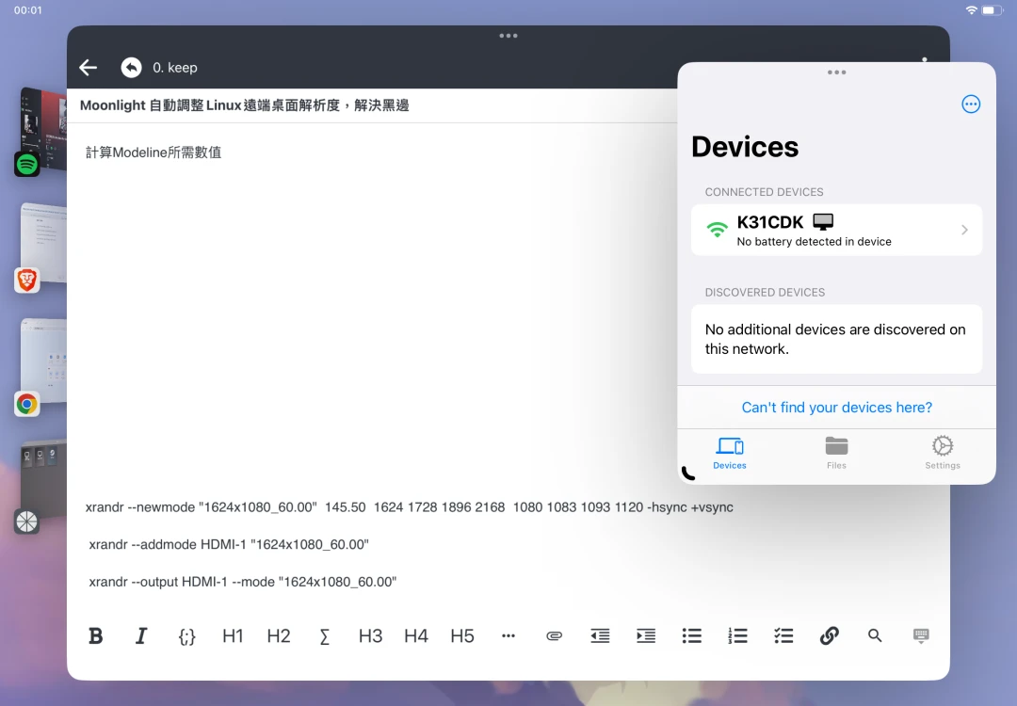Decrease indent of the current line
Viewport: 1017px width, 706px height.
pyautogui.click(x=600, y=636)
